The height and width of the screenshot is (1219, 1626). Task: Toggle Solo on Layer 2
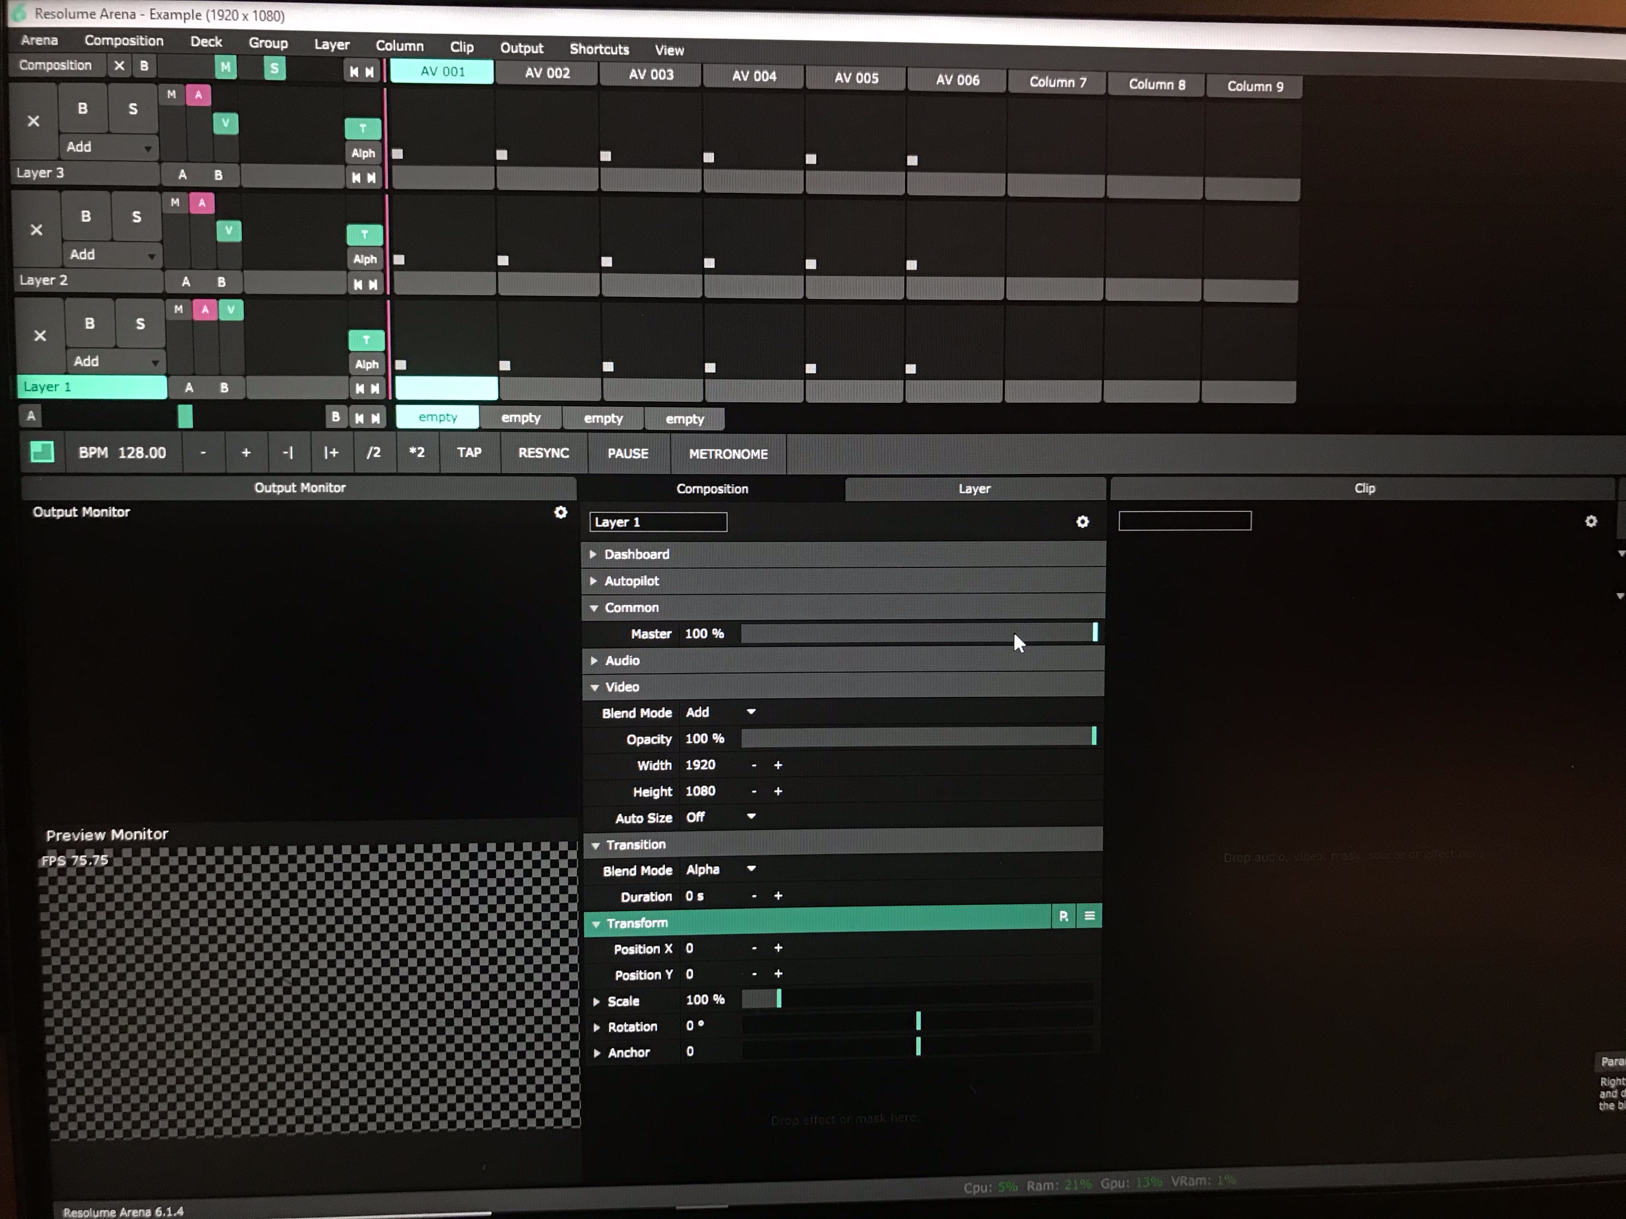(x=136, y=217)
